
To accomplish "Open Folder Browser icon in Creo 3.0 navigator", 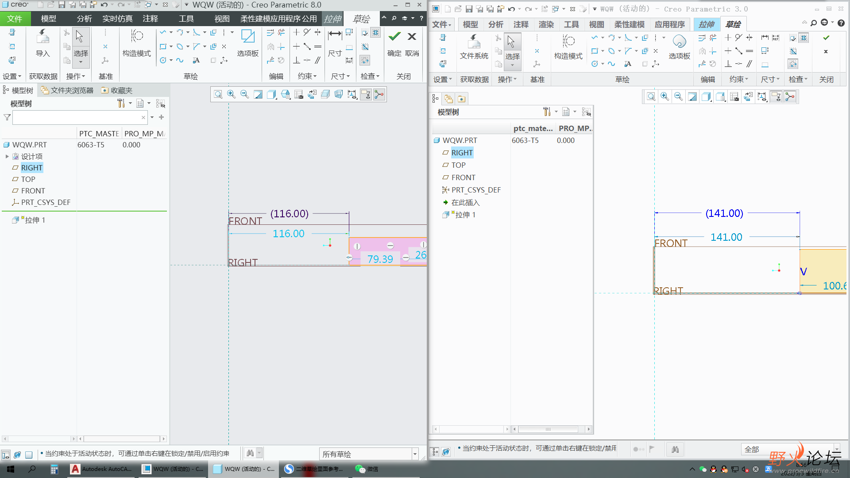I will (448, 99).
